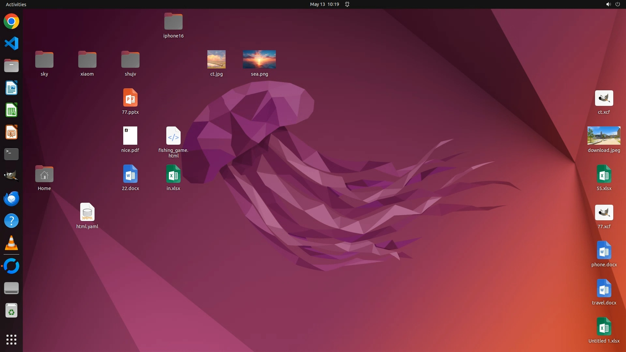Open LibreOffice Impress dock icon

pyautogui.click(x=11, y=132)
